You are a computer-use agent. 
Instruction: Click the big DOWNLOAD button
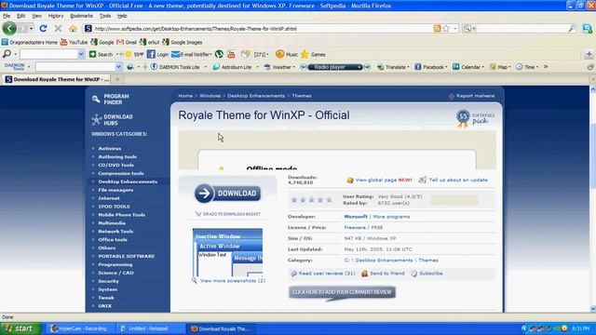[227, 194]
